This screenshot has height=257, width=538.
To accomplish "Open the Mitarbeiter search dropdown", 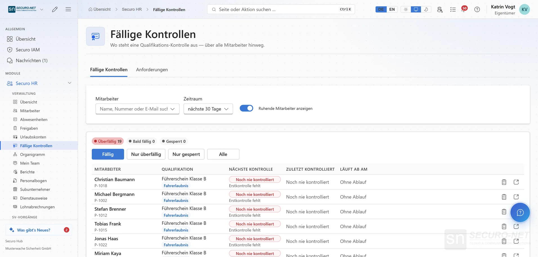I will [x=137, y=109].
